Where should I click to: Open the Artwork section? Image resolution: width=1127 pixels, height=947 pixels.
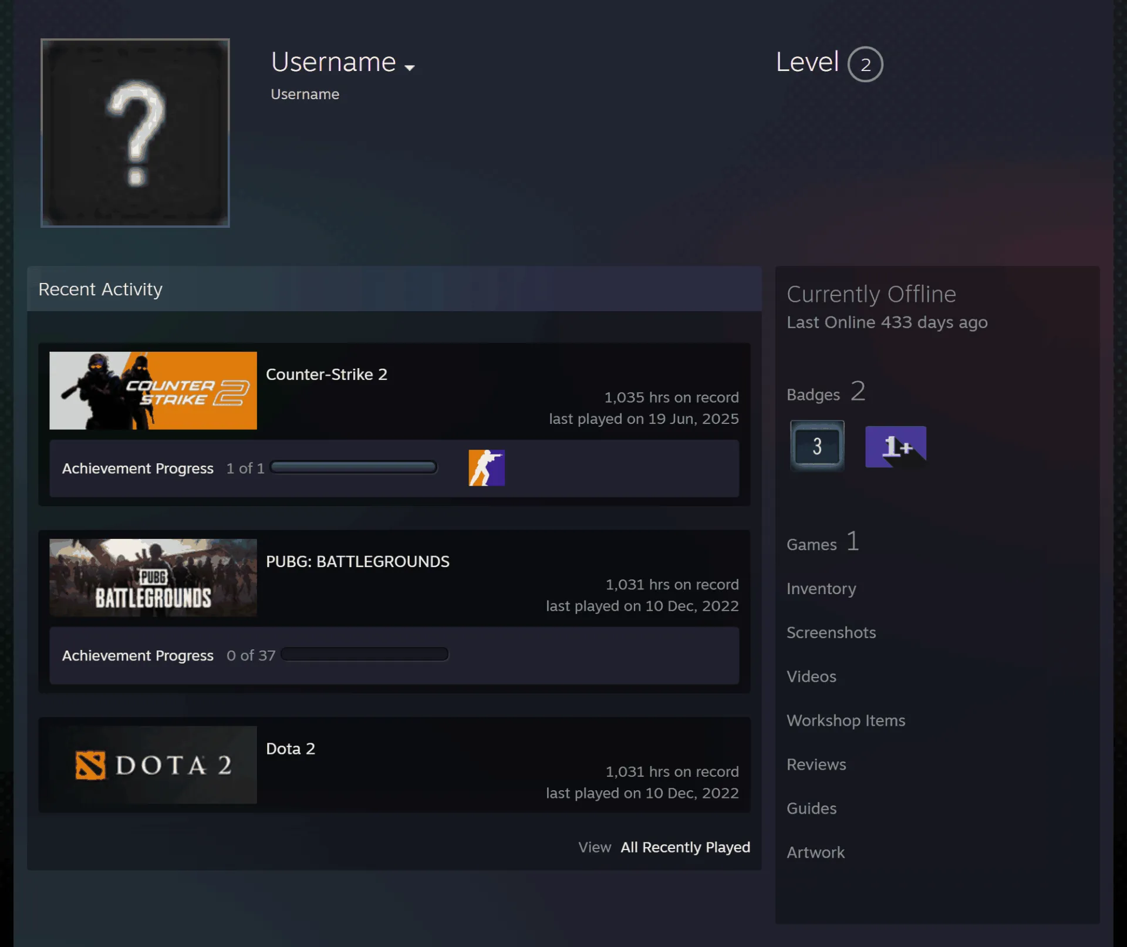pyautogui.click(x=816, y=852)
